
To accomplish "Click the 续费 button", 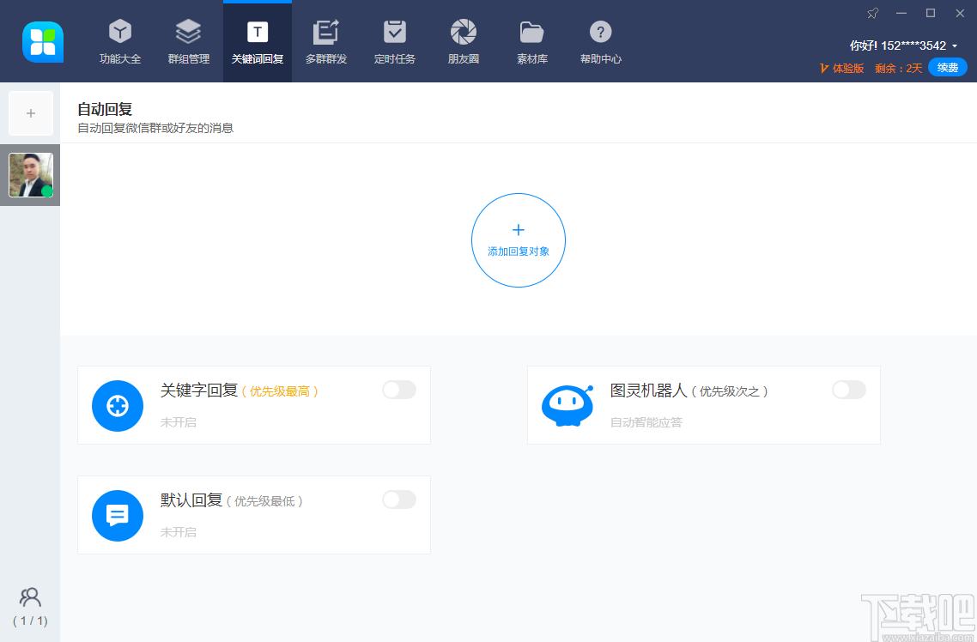I will (x=948, y=67).
